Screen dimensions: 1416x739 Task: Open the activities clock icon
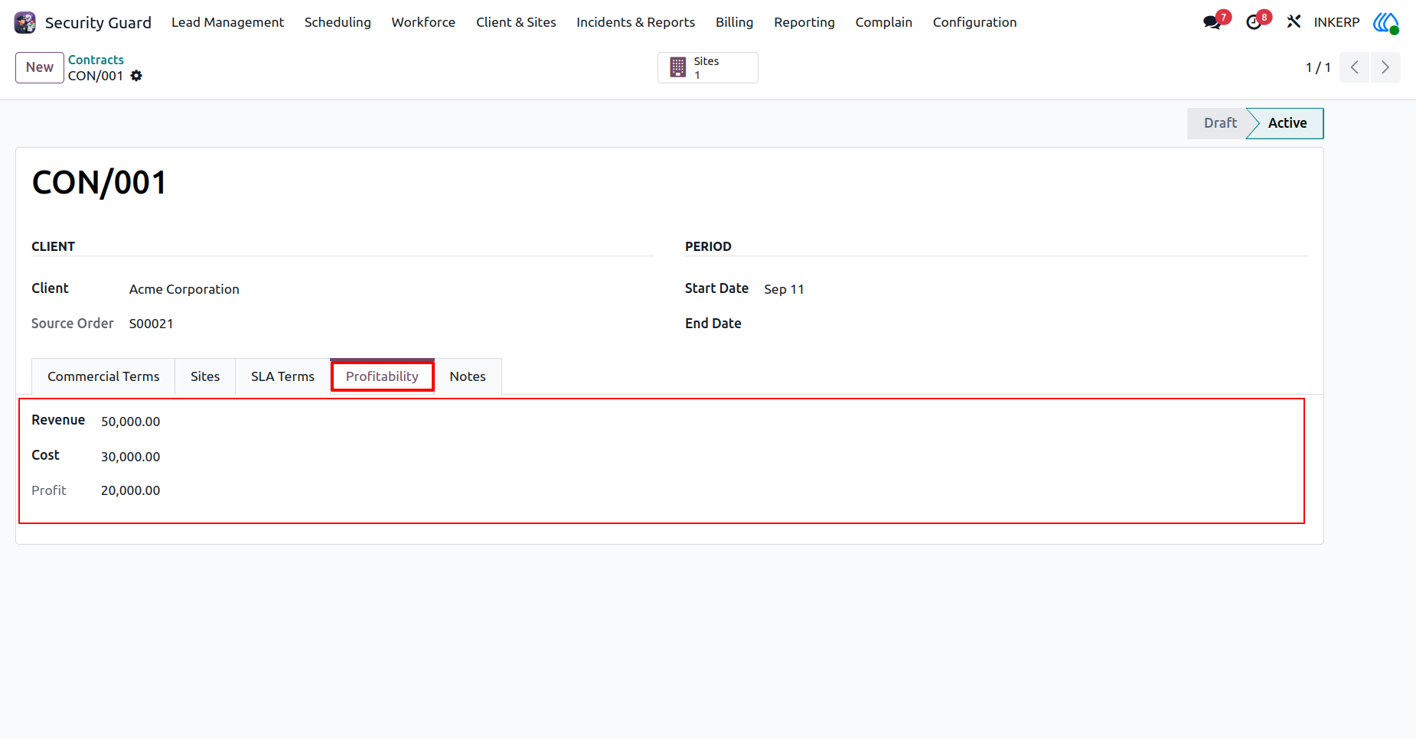tap(1253, 22)
